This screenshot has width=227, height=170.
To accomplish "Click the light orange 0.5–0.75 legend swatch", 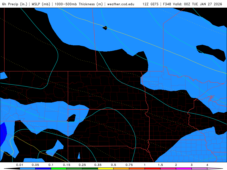I will pyautogui.click(x=121, y=169).
